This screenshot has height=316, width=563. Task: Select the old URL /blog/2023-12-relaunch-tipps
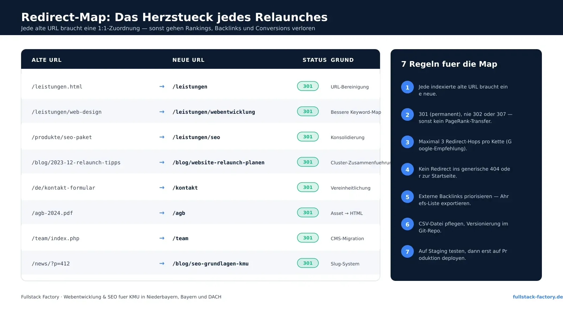[76, 163]
